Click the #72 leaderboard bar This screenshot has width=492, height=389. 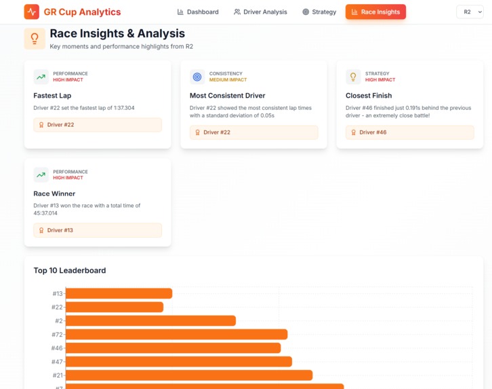(177, 334)
